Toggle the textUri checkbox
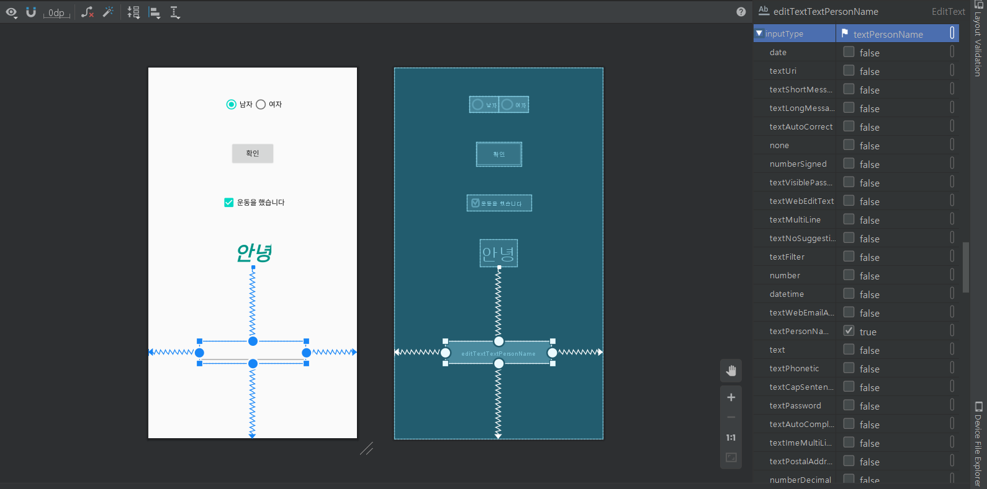The height and width of the screenshot is (489, 987). (x=849, y=71)
